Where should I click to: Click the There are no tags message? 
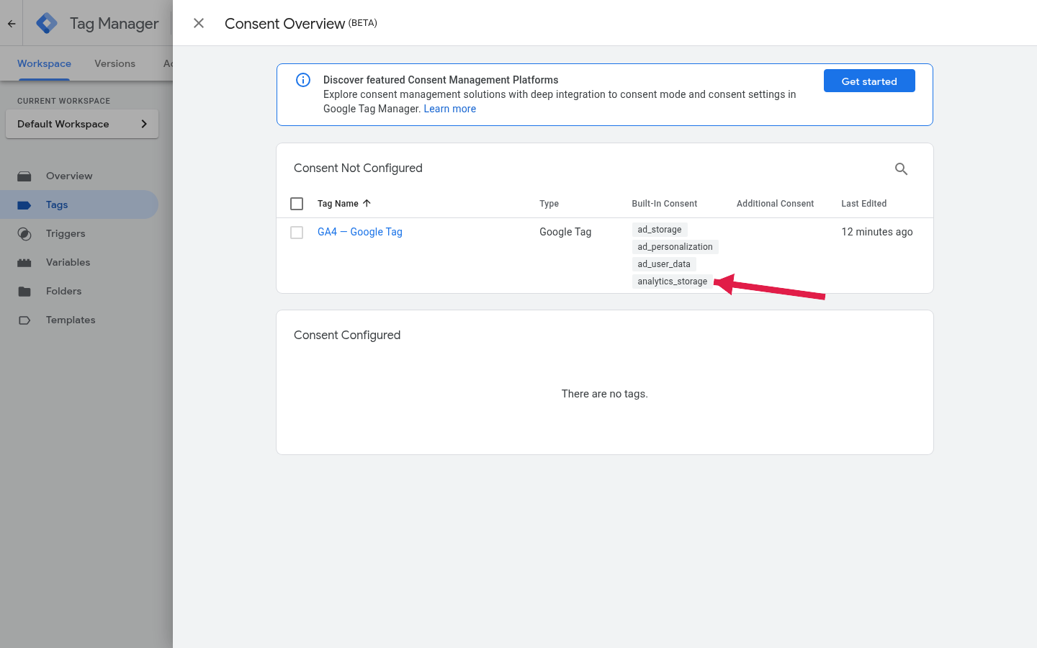click(x=605, y=394)
